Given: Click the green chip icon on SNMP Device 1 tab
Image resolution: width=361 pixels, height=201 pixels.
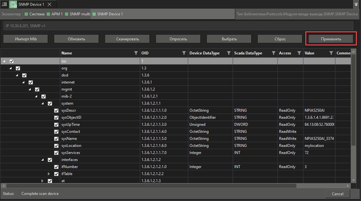Looking at the screenshot, I should (x=13, y=4).
